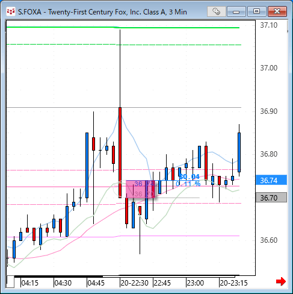
Task: Click the 04:45 time axis label
Action: pos(96,283)
